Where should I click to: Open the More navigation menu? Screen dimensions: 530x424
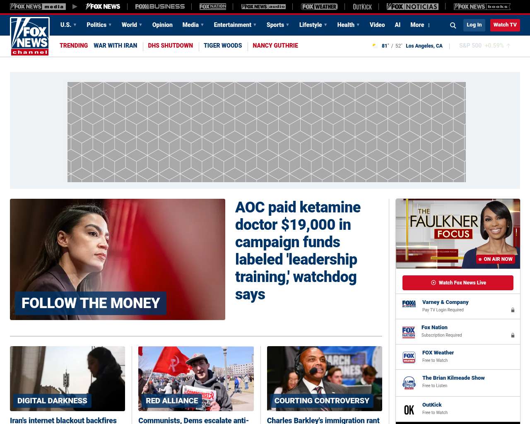417,25
